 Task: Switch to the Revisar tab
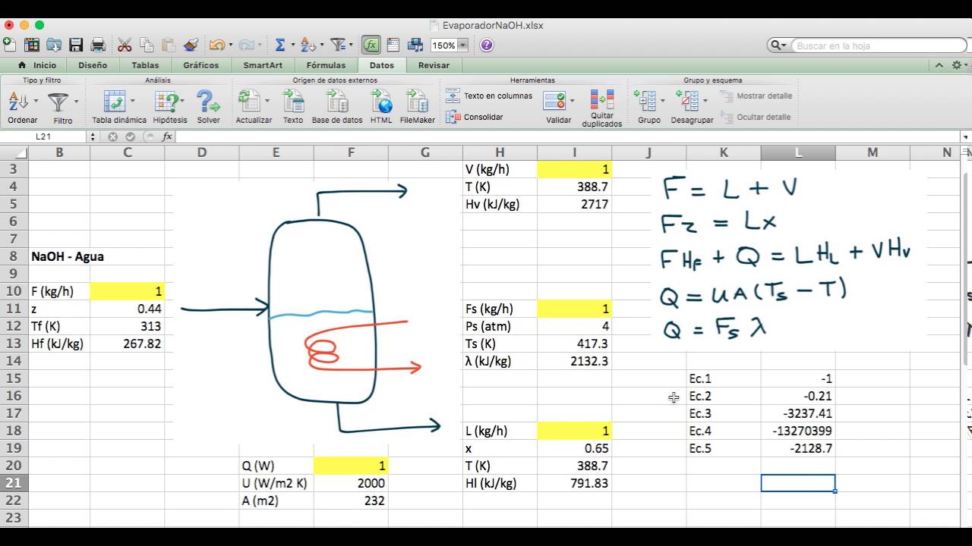[x=434, y=65]
